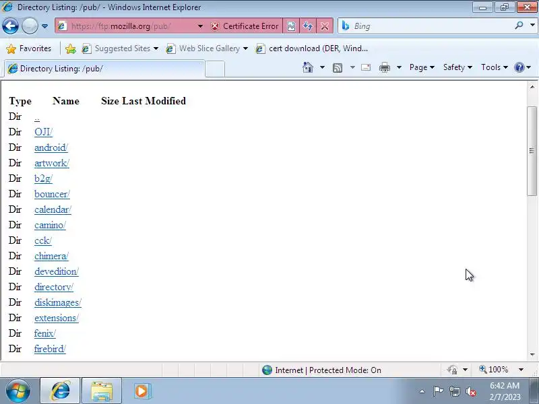Screen dimensions: 539x404
Task: Open the devedition/ directory link
Action: click(x=57, y=271)
